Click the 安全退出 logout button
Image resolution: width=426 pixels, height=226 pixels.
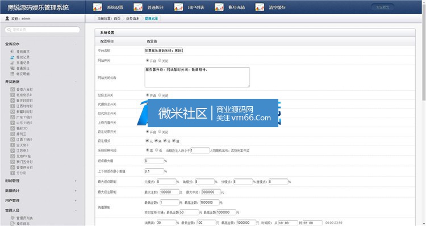point(382,7)
